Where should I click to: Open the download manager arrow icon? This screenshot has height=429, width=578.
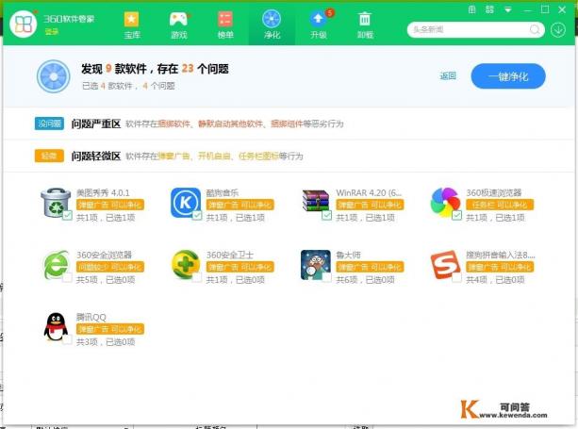point(558,29)
